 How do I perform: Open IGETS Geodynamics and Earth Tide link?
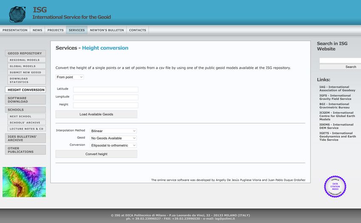click(338, 137)
